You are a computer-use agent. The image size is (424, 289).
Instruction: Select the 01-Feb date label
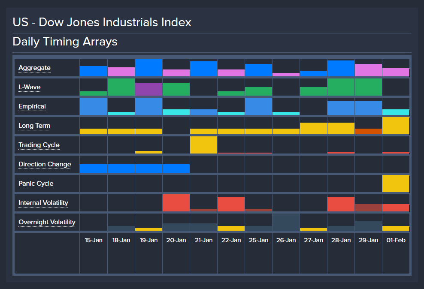396,240
